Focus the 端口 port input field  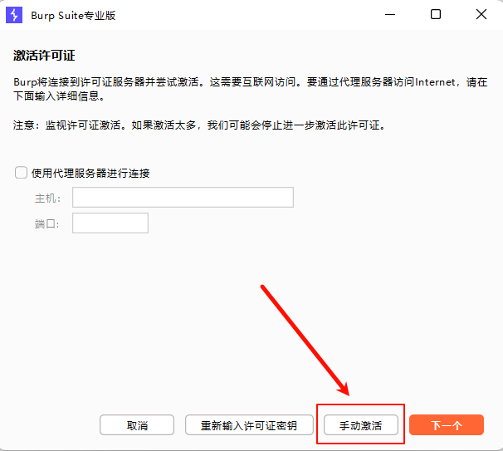point(110,223)
